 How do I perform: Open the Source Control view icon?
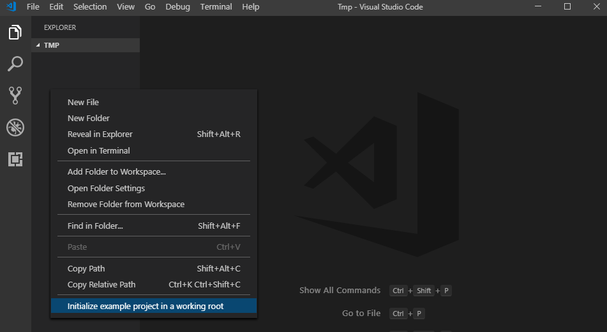[15, 96]
